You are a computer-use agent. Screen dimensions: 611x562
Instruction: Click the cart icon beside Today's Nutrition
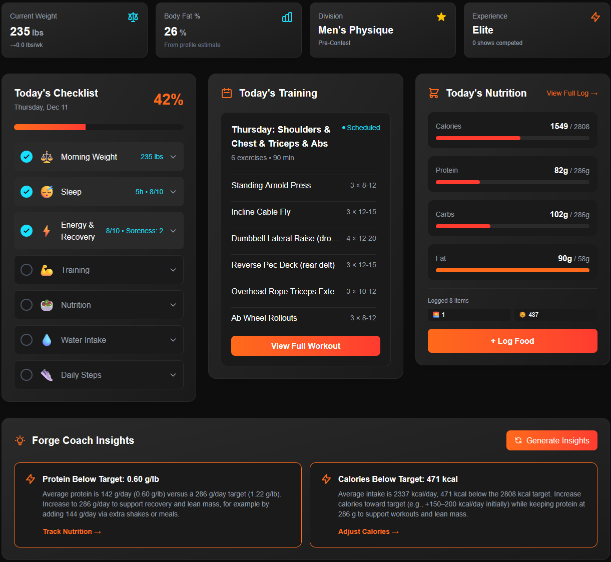click(433, 93)
